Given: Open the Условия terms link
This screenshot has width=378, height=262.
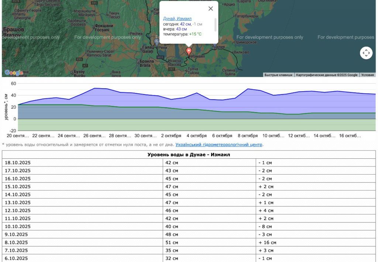Looking at the screenshot, I should [367, 75].
